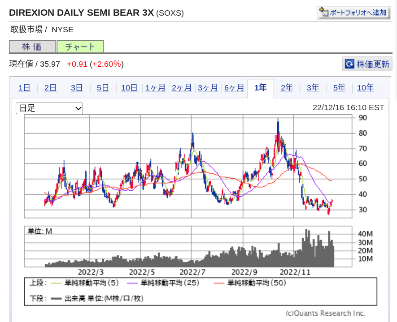Click the 単位: M volume unit label
The image size is (397, 322).
[x=40, y=231]
